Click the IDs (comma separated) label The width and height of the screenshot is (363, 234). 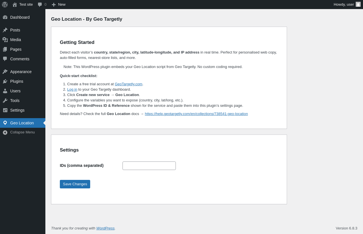click(82, 165)
